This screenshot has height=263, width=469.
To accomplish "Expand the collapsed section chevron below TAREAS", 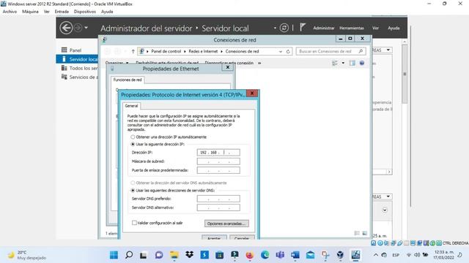I will (385, 210).
